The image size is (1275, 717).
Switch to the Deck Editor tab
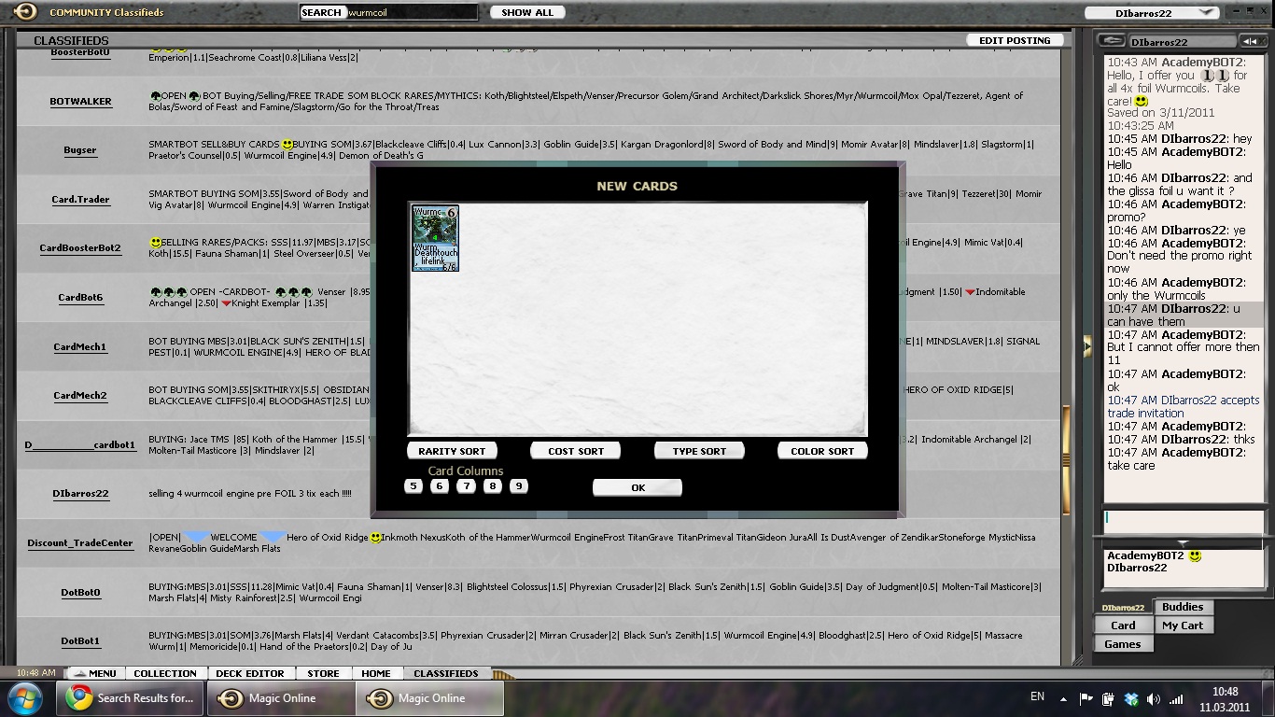[250, 673]
